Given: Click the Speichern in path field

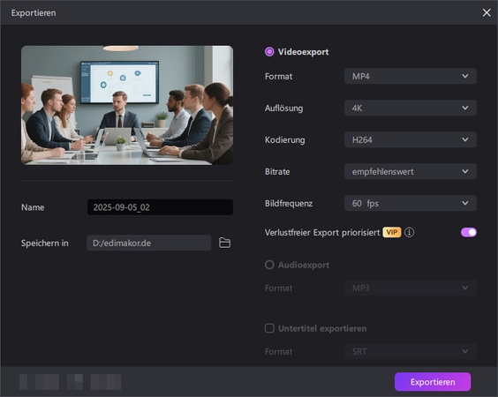Looking at the screenshot, I should [149, 243].
